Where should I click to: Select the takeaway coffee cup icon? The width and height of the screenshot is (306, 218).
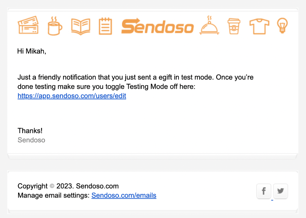point(234,26)
